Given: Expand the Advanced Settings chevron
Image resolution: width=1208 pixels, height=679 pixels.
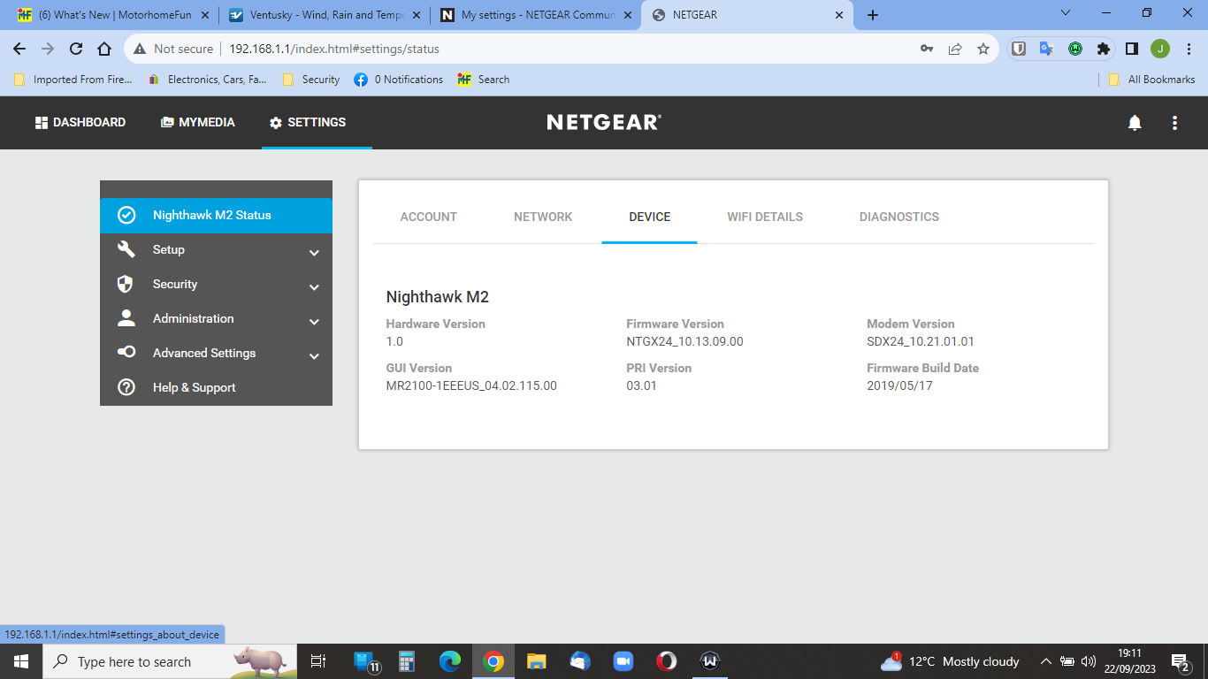Looking at the screenshot, I should click(314, 355).
